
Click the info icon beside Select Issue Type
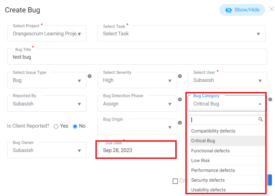point(90,76)
